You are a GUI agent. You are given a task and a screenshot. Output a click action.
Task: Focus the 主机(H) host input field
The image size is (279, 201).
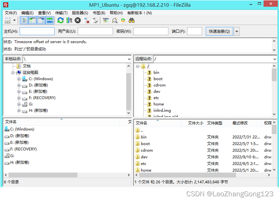(x=37, y=31)
